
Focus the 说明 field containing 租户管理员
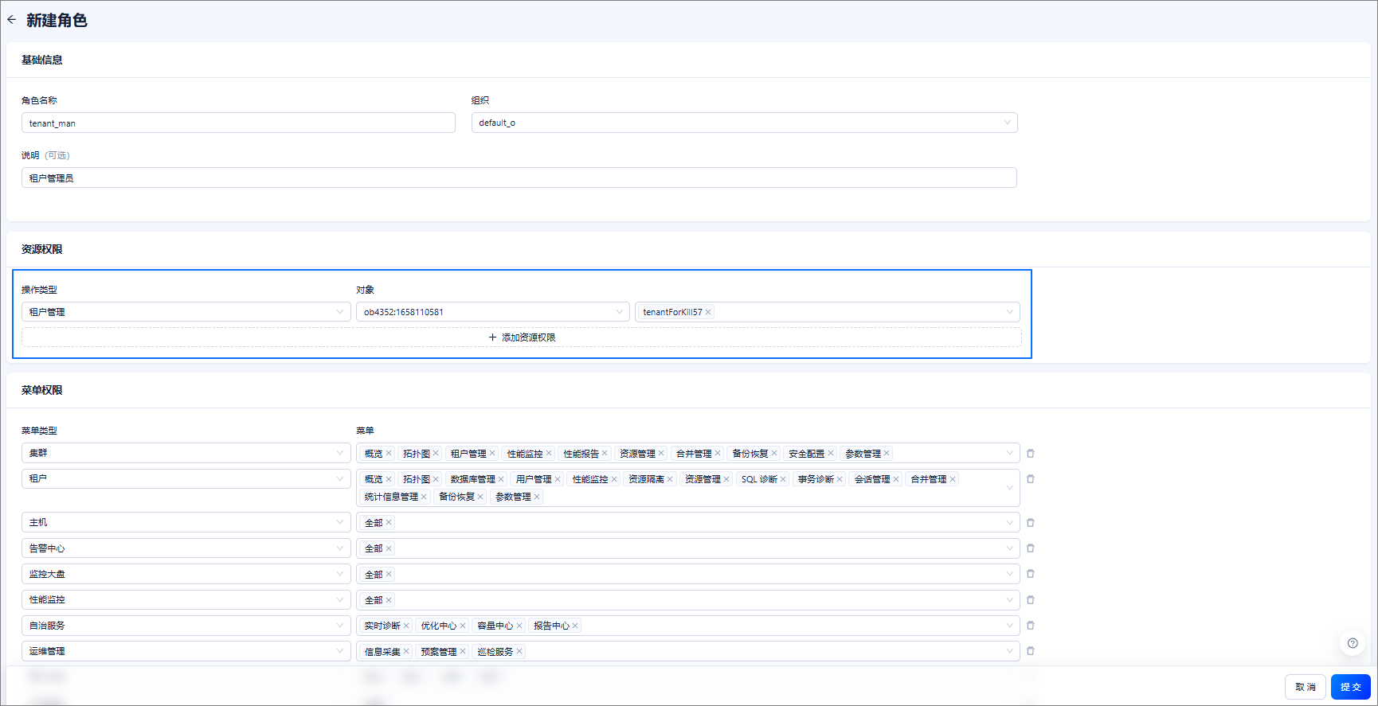point(519,177)
